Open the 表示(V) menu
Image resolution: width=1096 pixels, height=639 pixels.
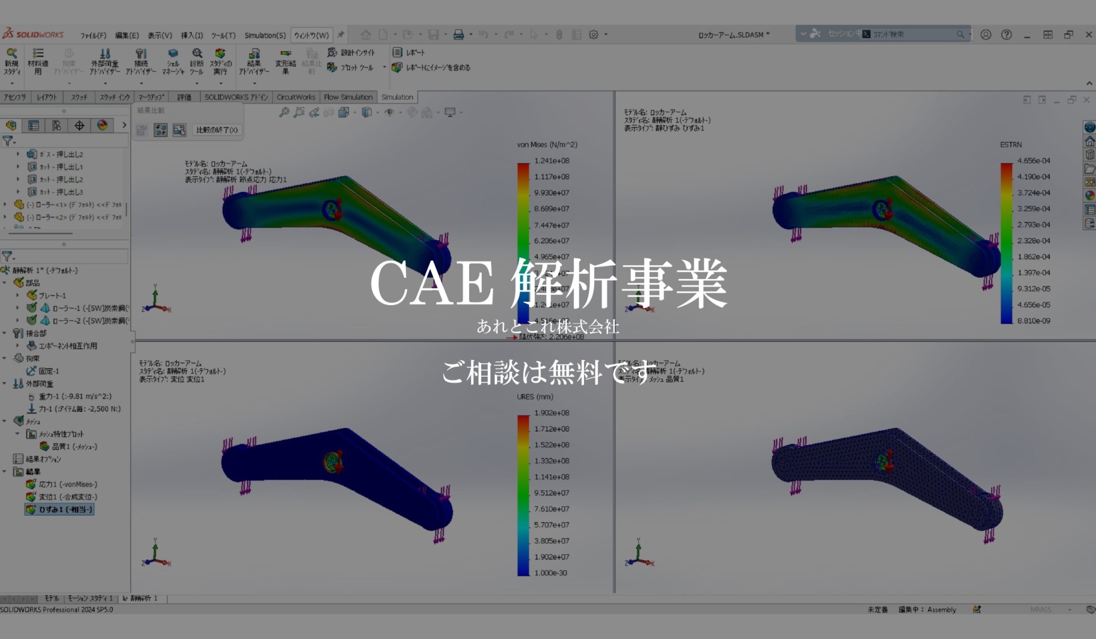160,35
